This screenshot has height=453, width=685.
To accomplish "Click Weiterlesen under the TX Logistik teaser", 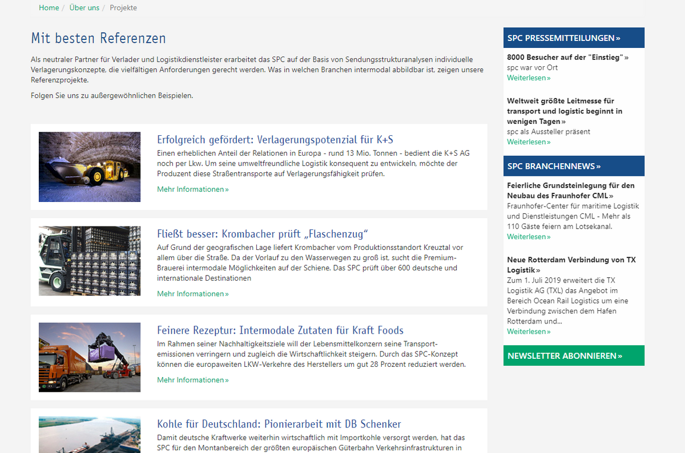I will pyautogui.click(x=529, y=331).
